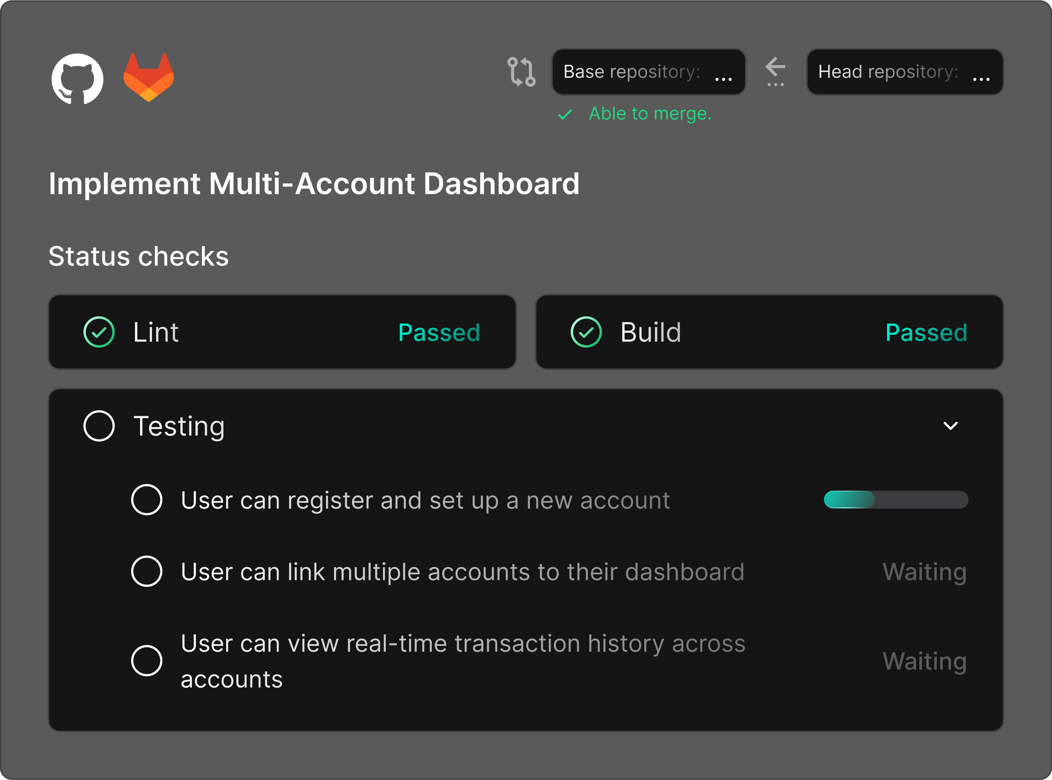The height and width of the screenshot is (780, 1052).
Task: Click Waiting status for link multiple accounts
Action: click(925, 572)
